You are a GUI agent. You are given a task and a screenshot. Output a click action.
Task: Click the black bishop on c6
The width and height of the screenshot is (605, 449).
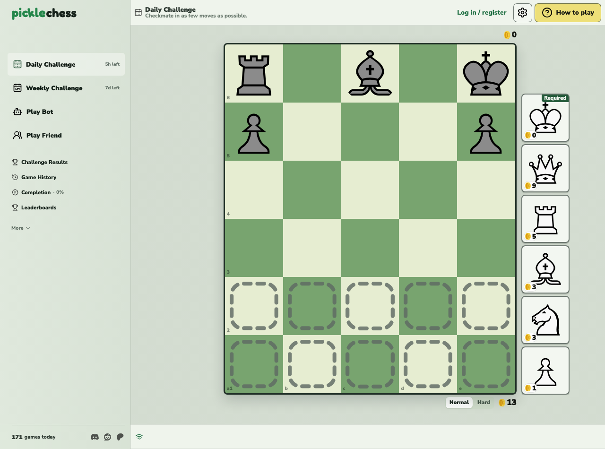coord(370,73)
